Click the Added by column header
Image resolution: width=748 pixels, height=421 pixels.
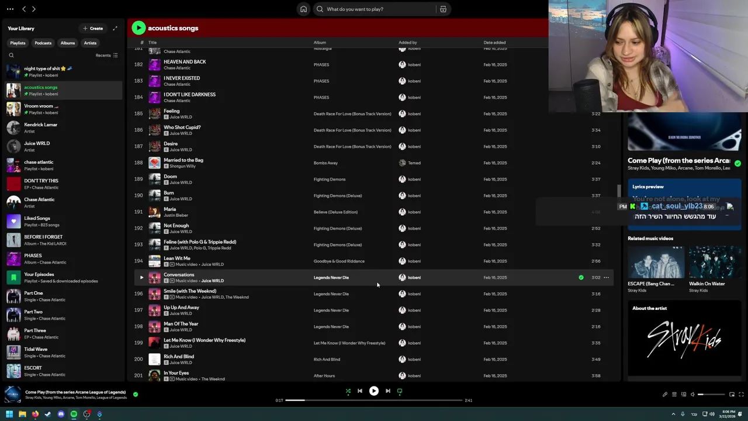pos(407,42)
